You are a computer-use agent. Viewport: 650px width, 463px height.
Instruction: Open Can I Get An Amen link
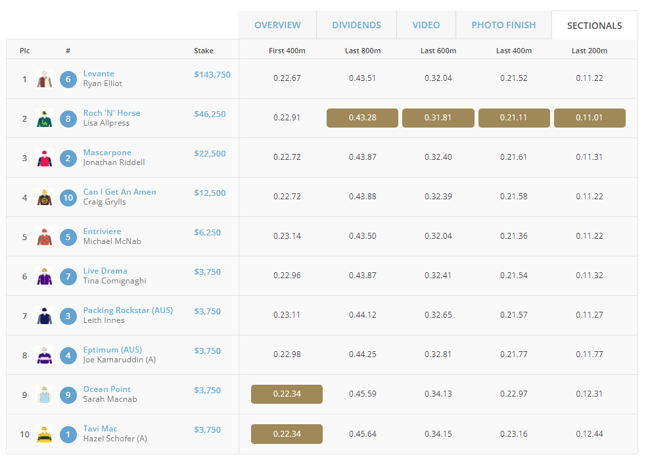pos(120,191)
